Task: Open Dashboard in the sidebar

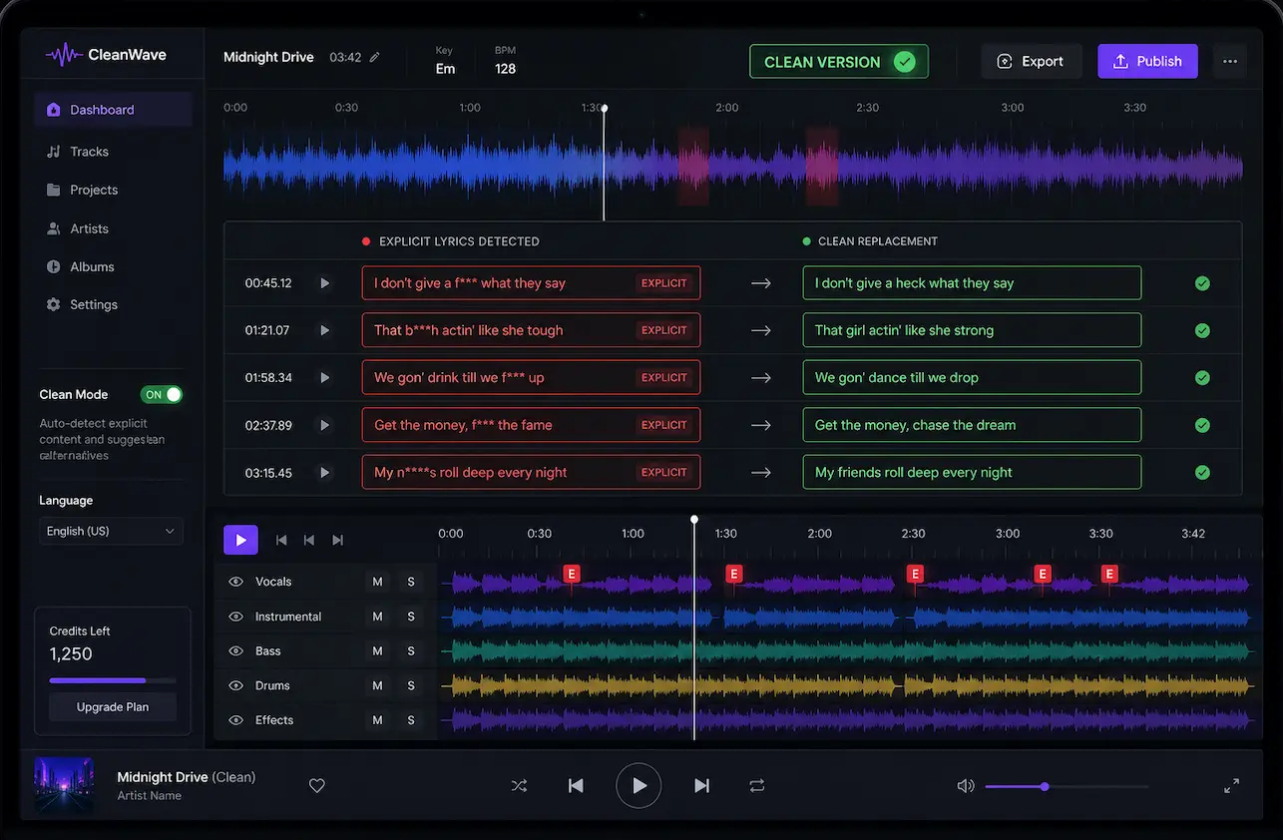Action: click(x=113, y=110)
